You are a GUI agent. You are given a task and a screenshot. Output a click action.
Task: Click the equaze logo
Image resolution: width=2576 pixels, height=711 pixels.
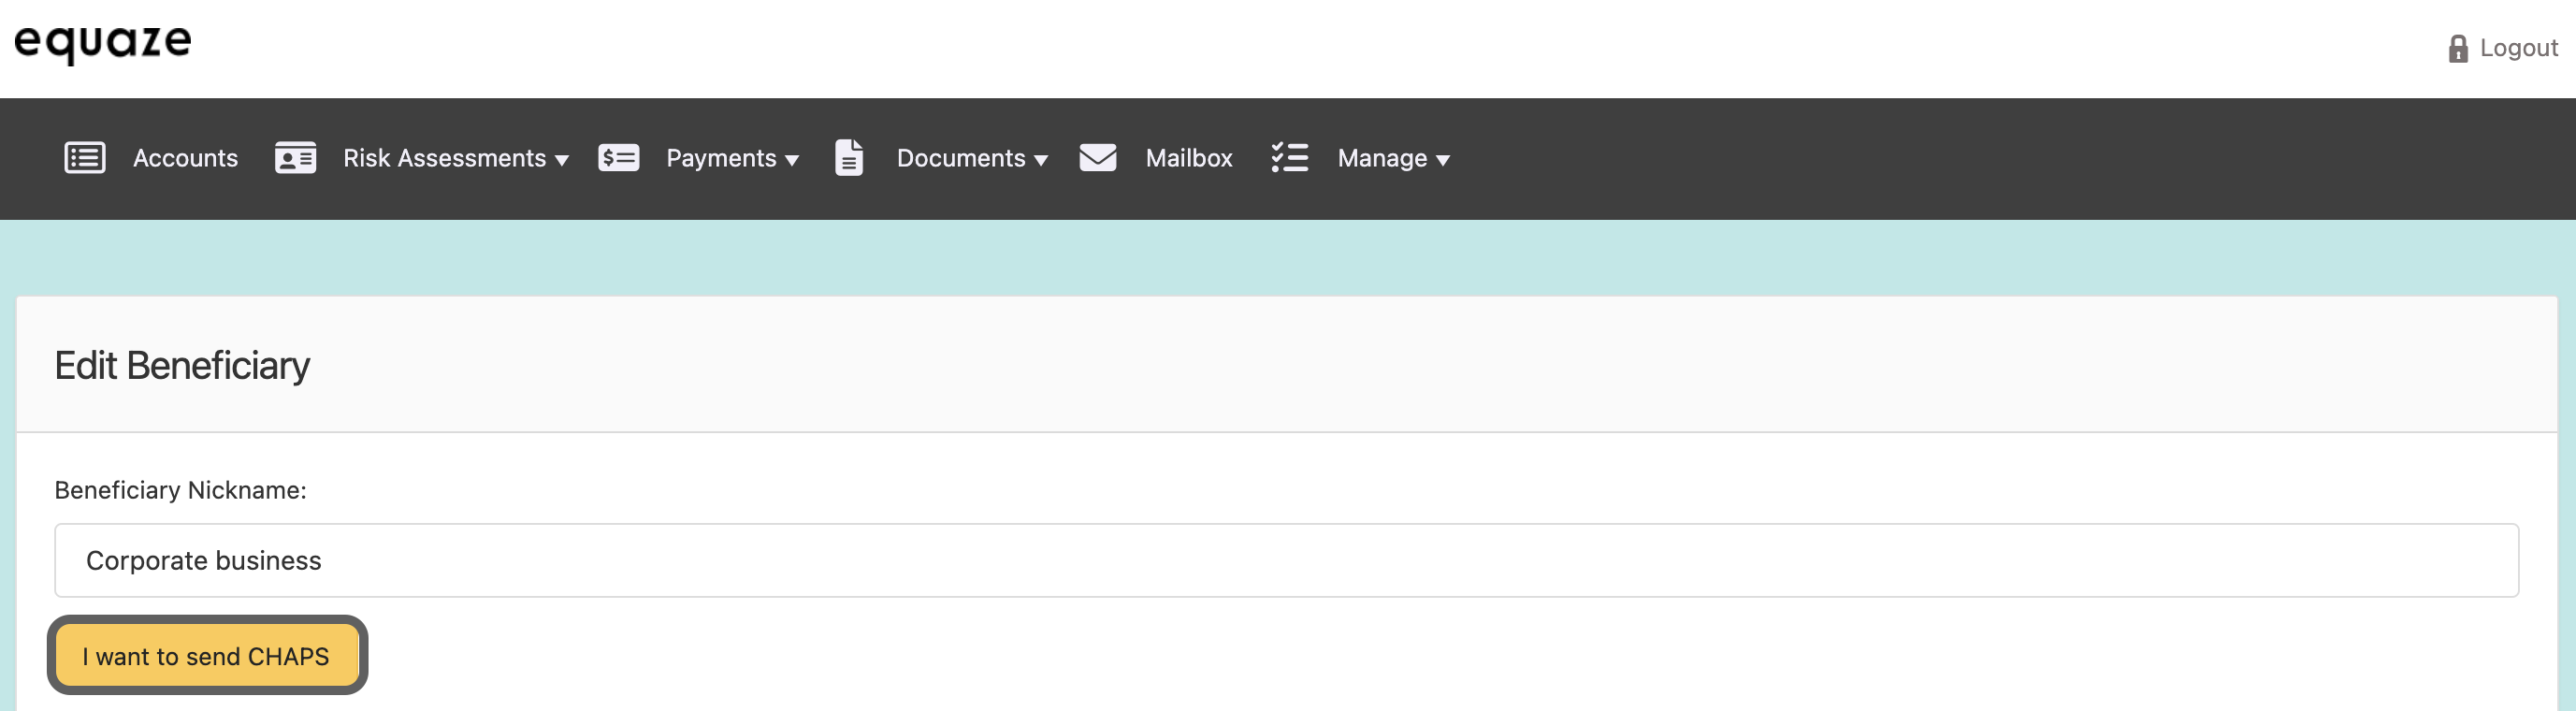103,42
